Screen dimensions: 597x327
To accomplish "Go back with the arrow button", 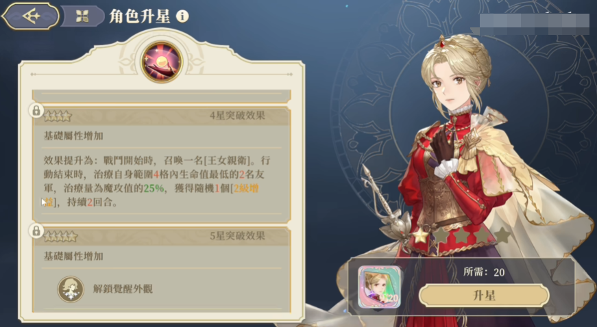I will [30, 16].
